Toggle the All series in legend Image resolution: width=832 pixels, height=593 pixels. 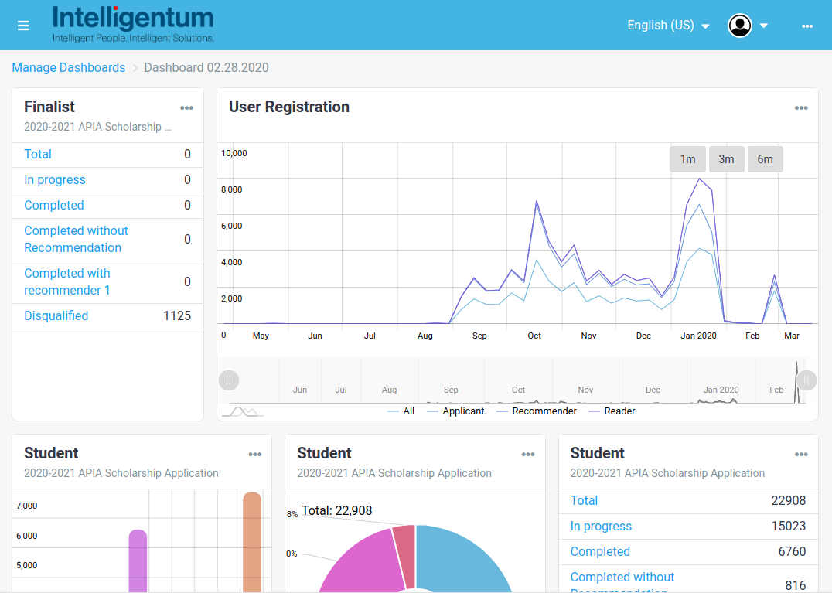click(401, 411)
